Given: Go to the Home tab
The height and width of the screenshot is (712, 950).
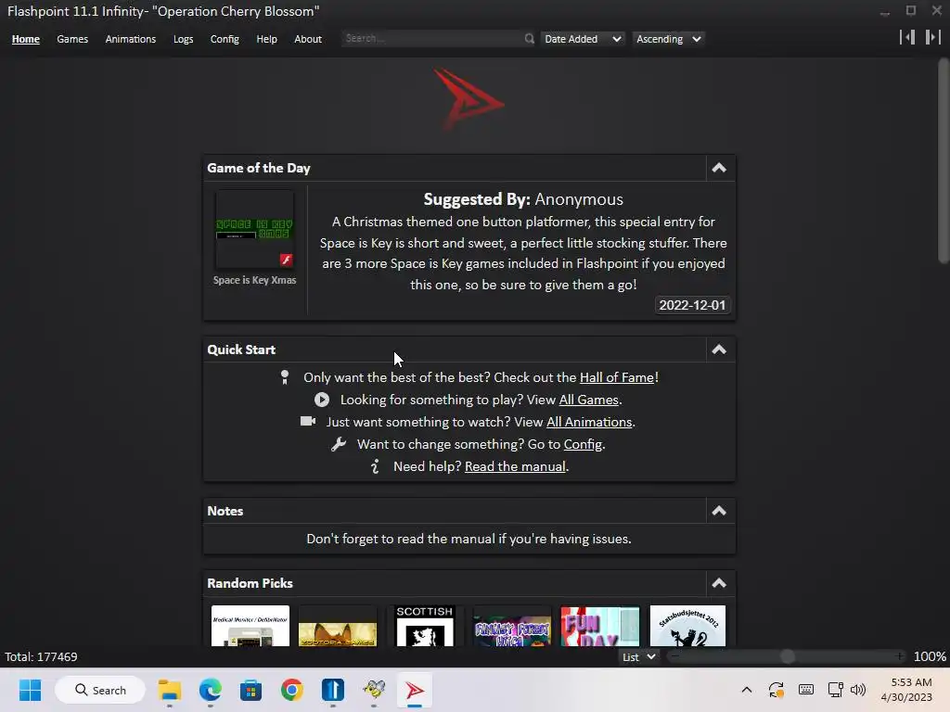Looking at the screenshot, I should click(x=25, y=39).
